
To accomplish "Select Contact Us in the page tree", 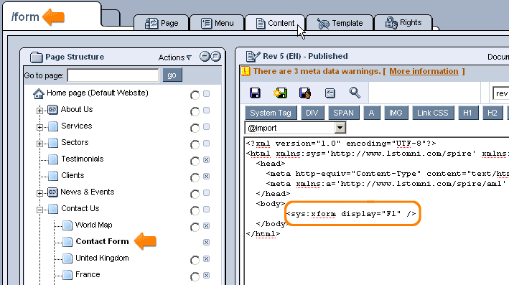I will click(x=80, y=208).
